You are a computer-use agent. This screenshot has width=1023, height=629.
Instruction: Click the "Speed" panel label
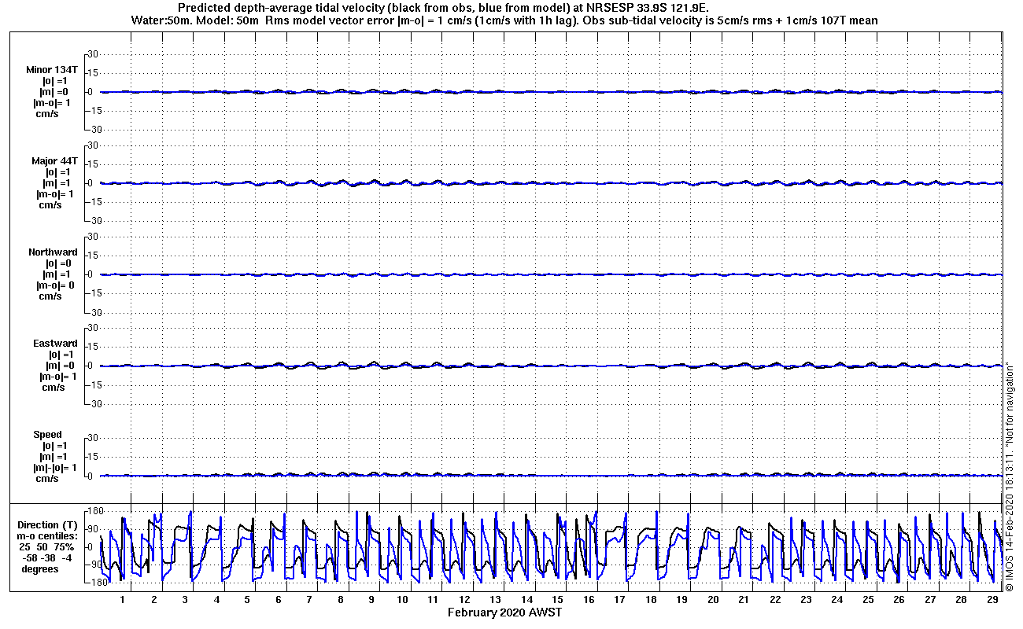coord(47,435)
